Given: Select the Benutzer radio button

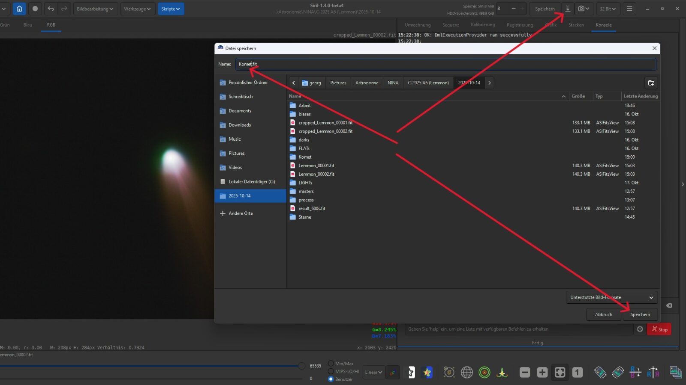Looking at the screenshot, I should [x=331, y=379].
